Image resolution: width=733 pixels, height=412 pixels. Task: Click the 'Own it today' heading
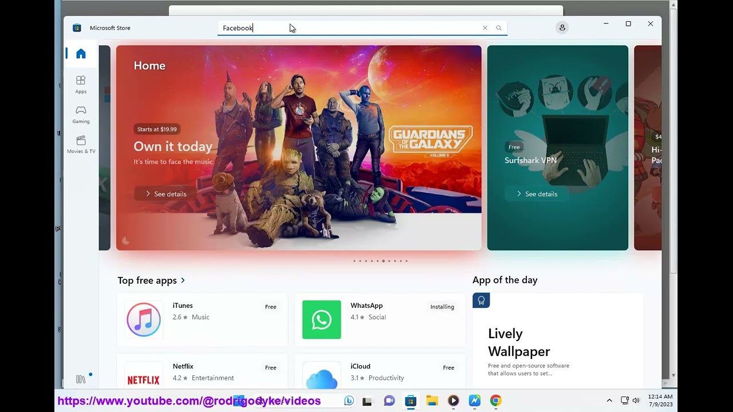click(173, 146)
